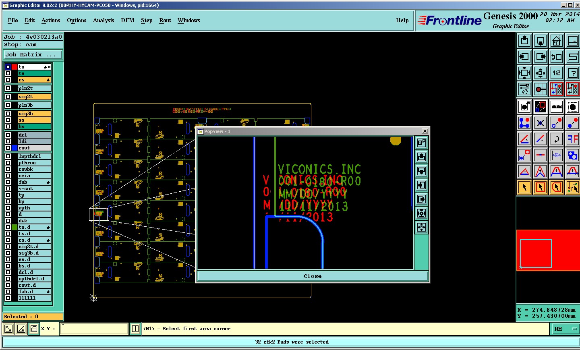The image size is (580, 350).
Task: Select the ruler measure tool
Action: [557, 107]
